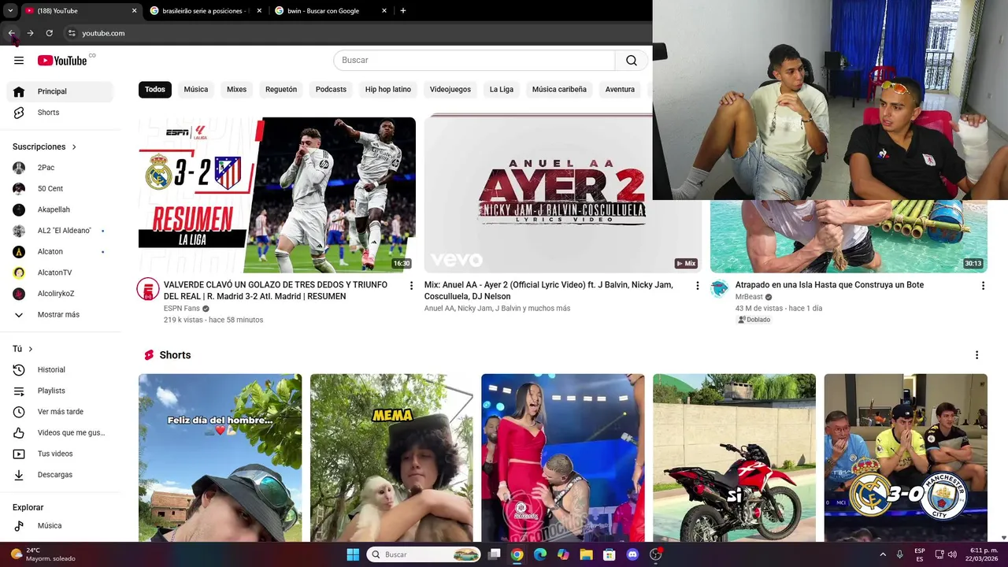Select Hip hop latino chip
The width and height of the screenshot is (1008, 567).
tap(388, 90)
